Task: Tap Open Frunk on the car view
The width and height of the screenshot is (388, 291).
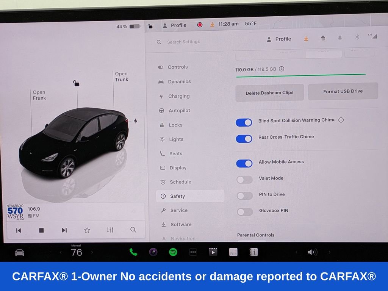Action: (39, 95)
